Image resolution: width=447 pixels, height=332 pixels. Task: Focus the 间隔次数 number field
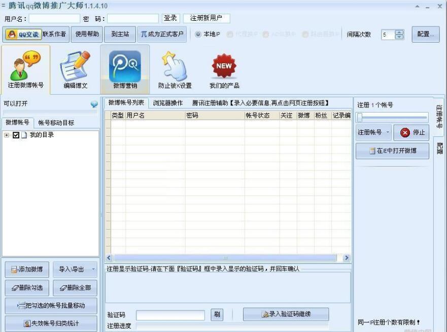(x=388, y=35)
